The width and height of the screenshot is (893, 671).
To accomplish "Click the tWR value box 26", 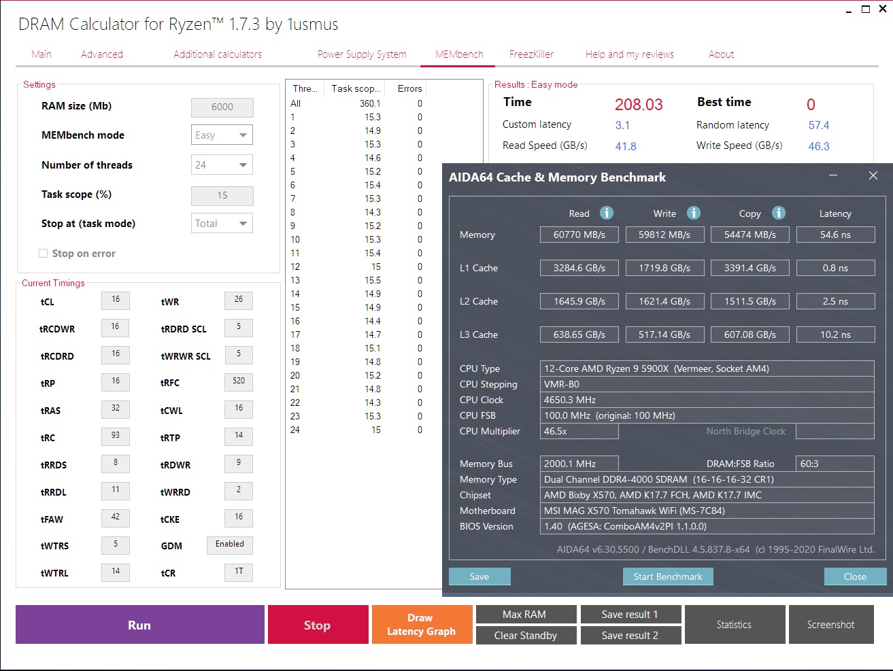I will click(239, 300).
